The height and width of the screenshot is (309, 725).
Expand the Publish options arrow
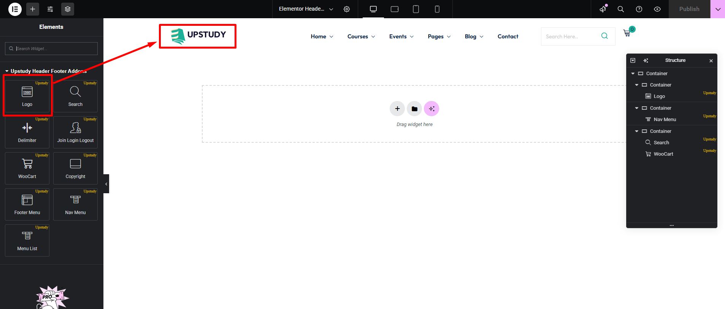(718, 9)
